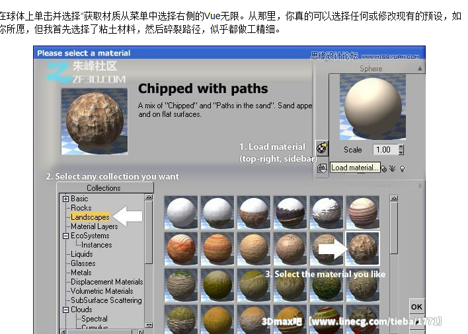Viewport: 468px width, 334px height.
Task: Choose the olive yellow-green sphere in third row
Action: pyautogui.click(x=217, y=285)
